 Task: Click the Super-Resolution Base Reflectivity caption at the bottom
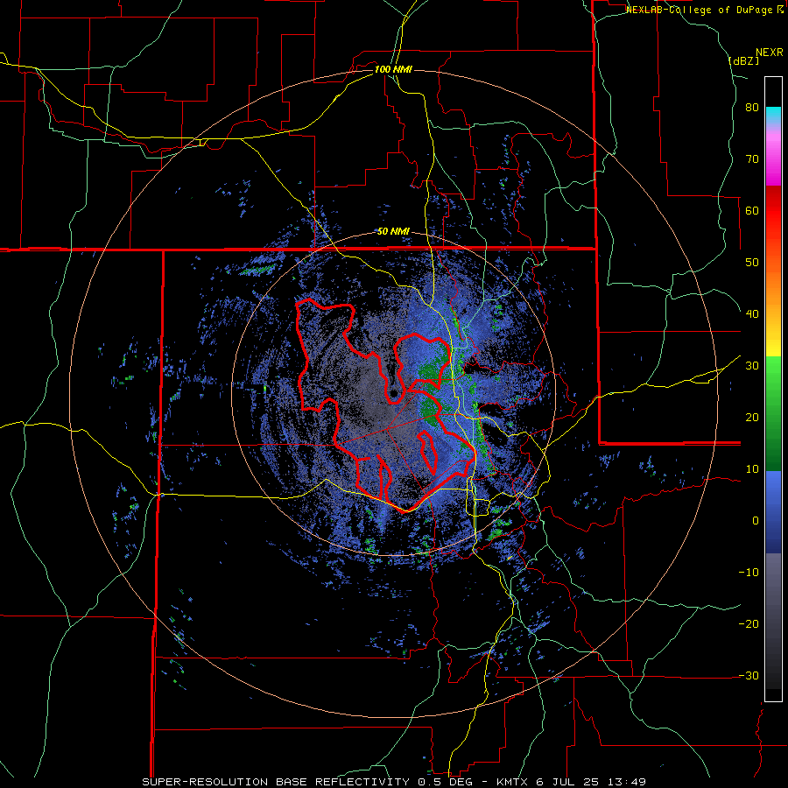(393, 782)
